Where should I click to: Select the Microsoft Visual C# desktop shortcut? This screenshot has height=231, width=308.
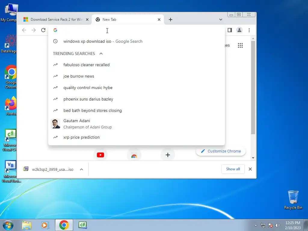(10, 140)
